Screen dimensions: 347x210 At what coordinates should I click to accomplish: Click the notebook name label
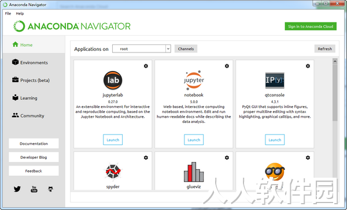pos(194,95)
